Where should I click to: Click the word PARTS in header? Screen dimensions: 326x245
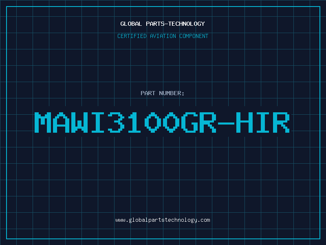[156, 24]
